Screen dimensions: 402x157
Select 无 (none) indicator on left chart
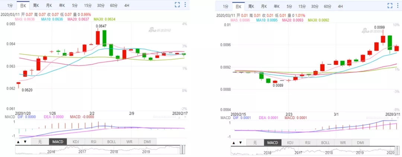click(40, 142)
